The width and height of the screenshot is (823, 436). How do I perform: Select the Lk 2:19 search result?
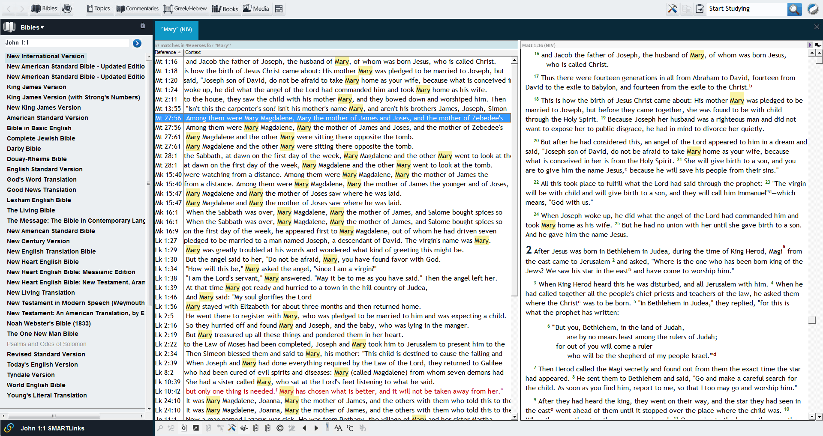333,334
